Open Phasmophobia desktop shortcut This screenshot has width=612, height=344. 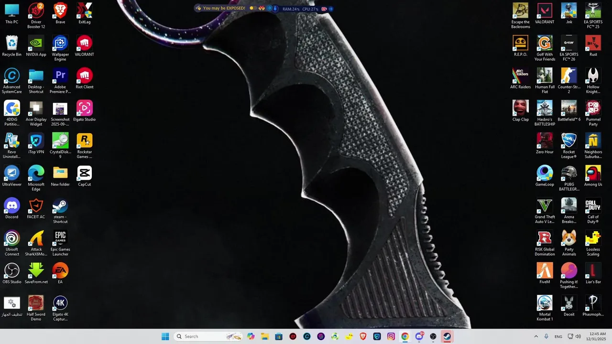(x=593, y=306)
